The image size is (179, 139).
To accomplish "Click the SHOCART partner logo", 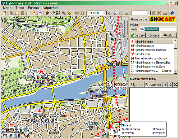I will point(163,19).
